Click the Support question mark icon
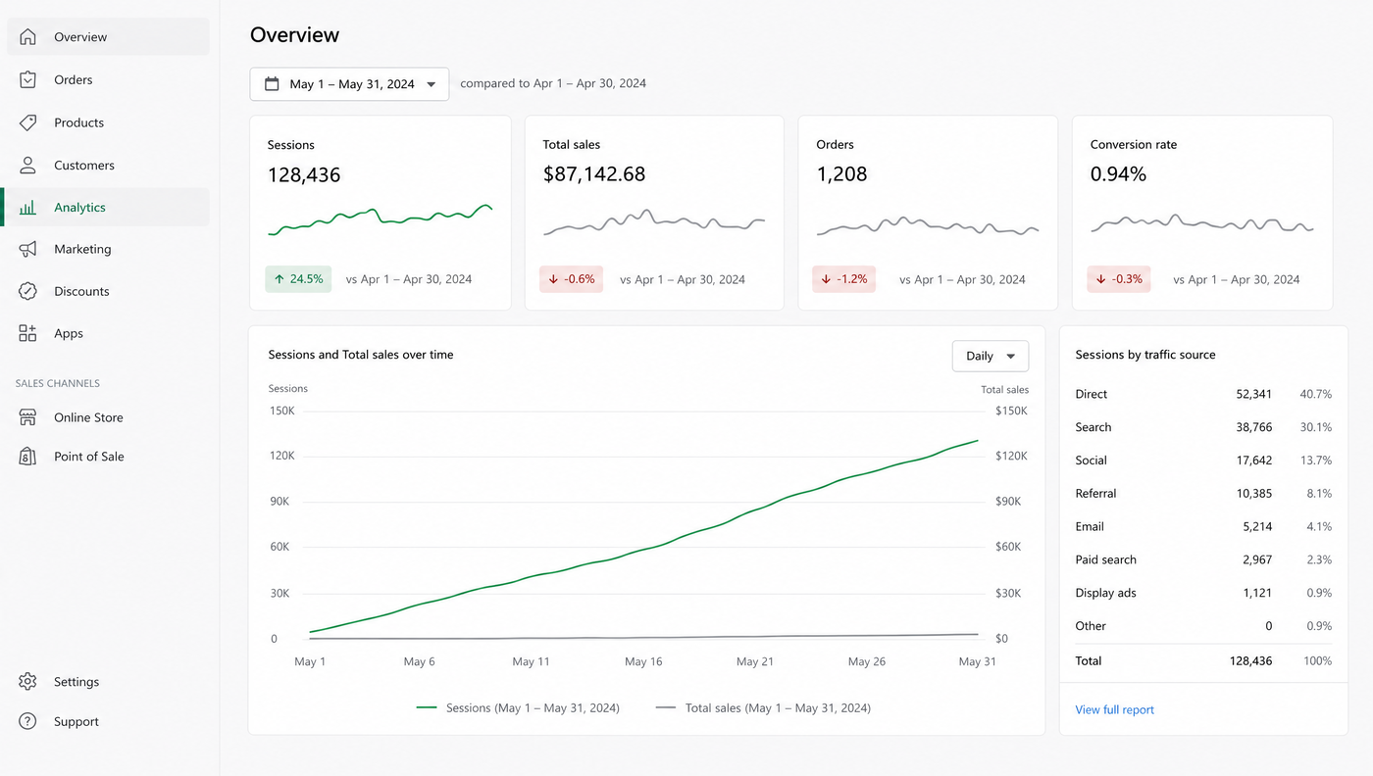The height and width of the screenshot is (776, 1373). (27, 722)
